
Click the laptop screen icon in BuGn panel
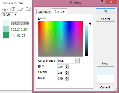click(20, 9)
